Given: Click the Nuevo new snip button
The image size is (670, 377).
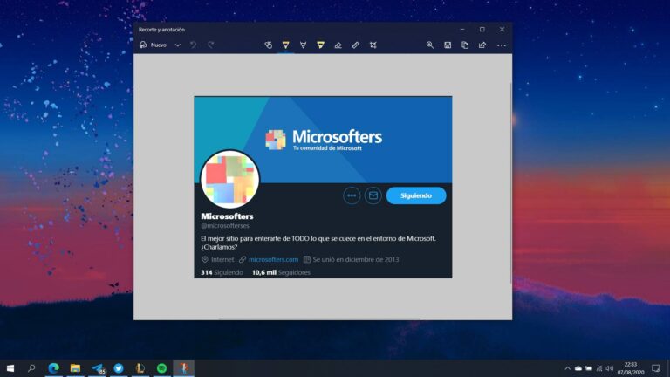Looking at the screenshot, I should [153, 45].
